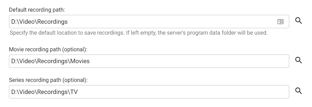Browse folders for Movie recording path
Image resolution: width=312 pixels, height=107 pixels.
click(299, 60)
